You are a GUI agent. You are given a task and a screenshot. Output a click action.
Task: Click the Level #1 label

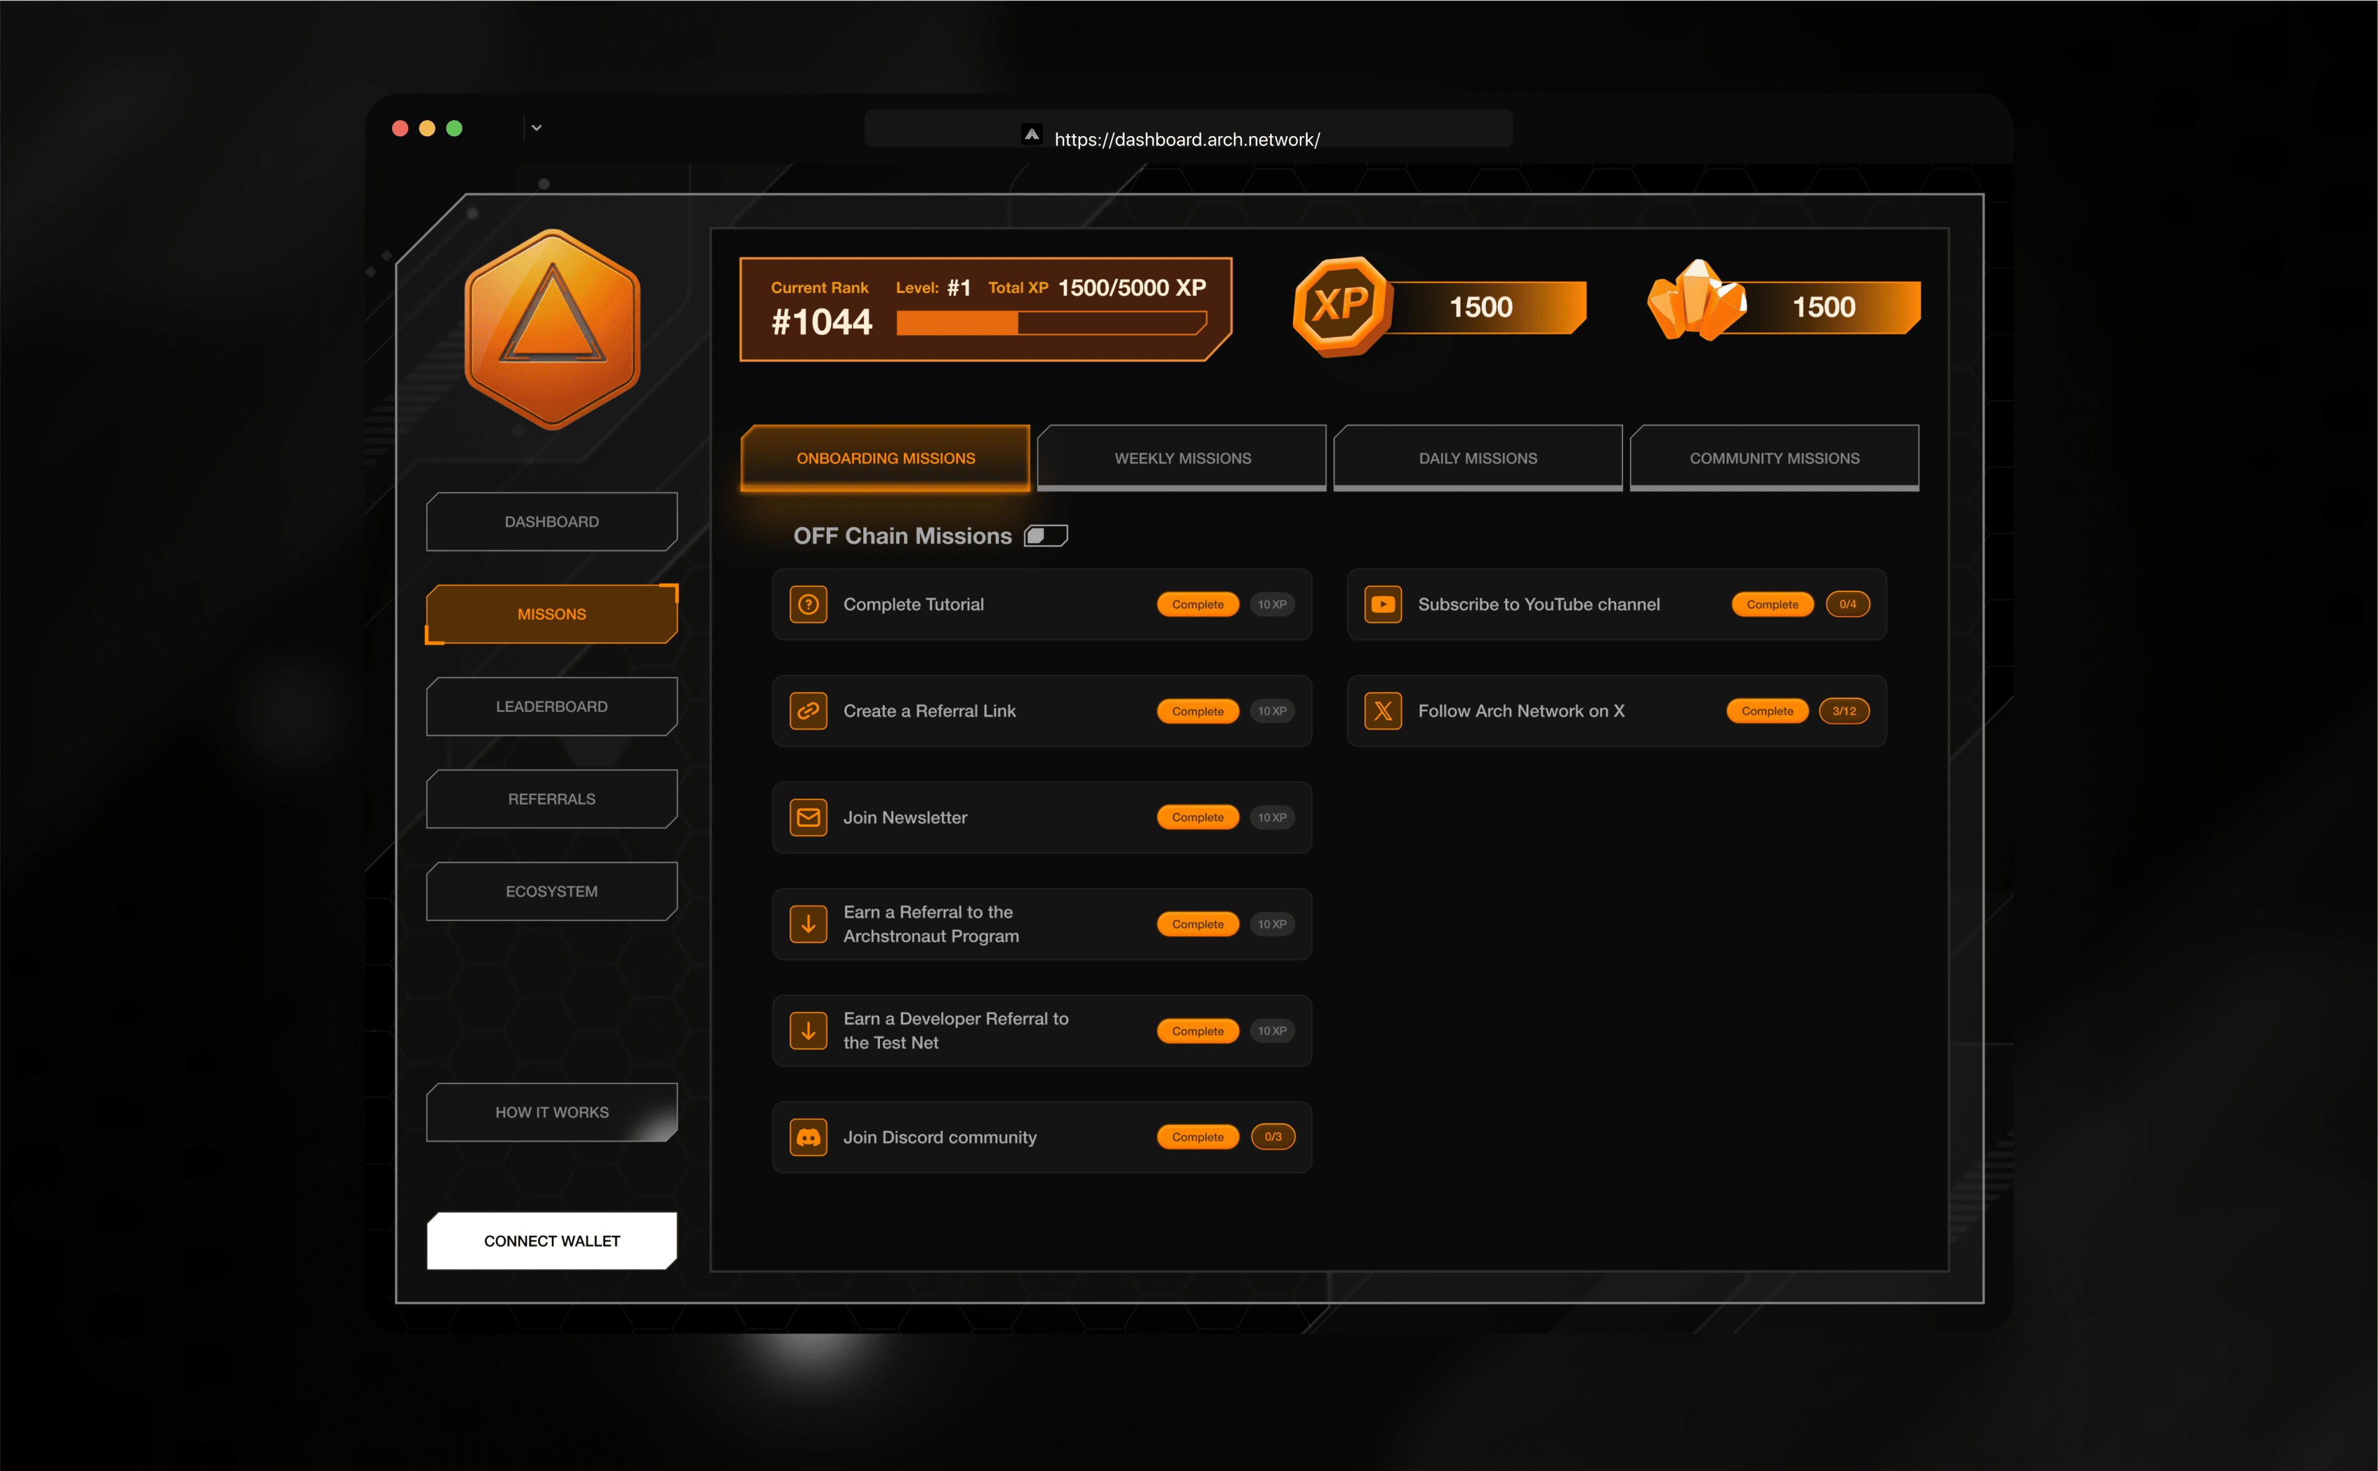coord(933,288)
